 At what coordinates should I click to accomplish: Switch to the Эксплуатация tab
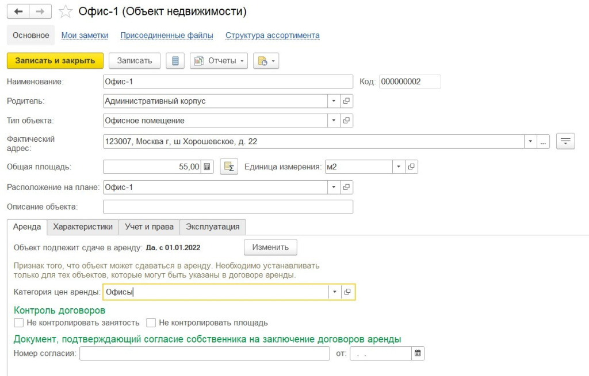coord(213,227)
